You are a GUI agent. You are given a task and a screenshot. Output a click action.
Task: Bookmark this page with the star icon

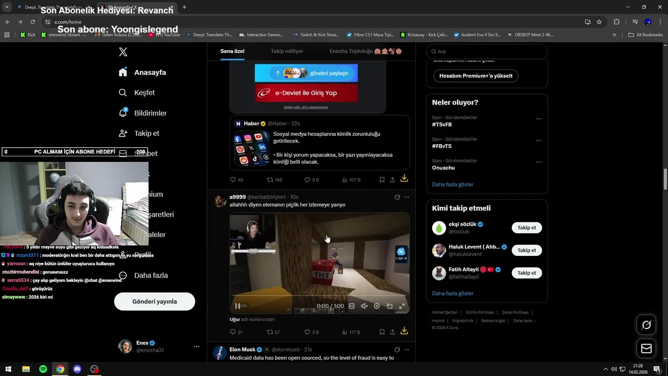(x=599, y=22)
